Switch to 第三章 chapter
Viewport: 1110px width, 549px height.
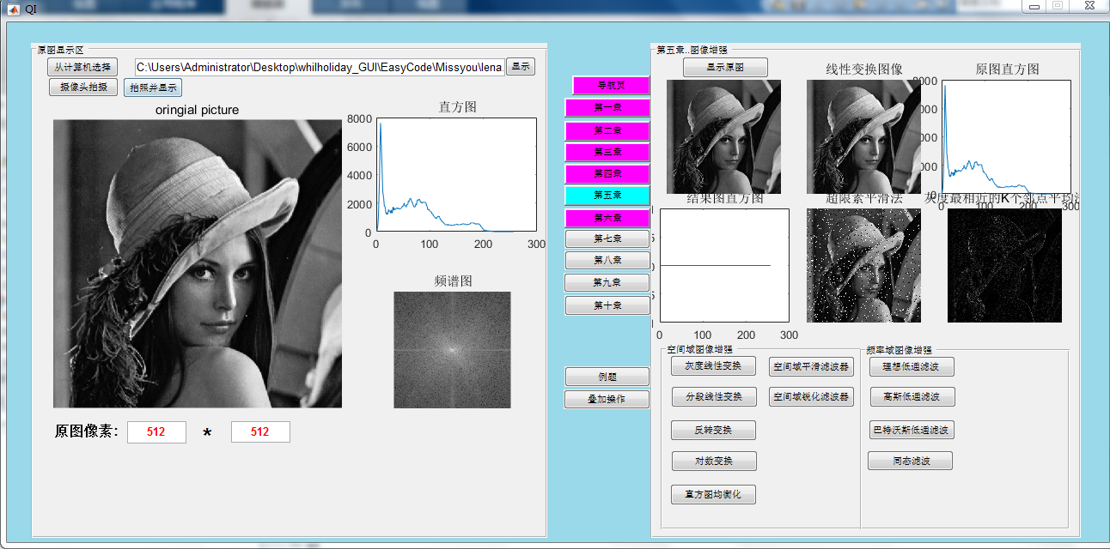coord(607,152)
